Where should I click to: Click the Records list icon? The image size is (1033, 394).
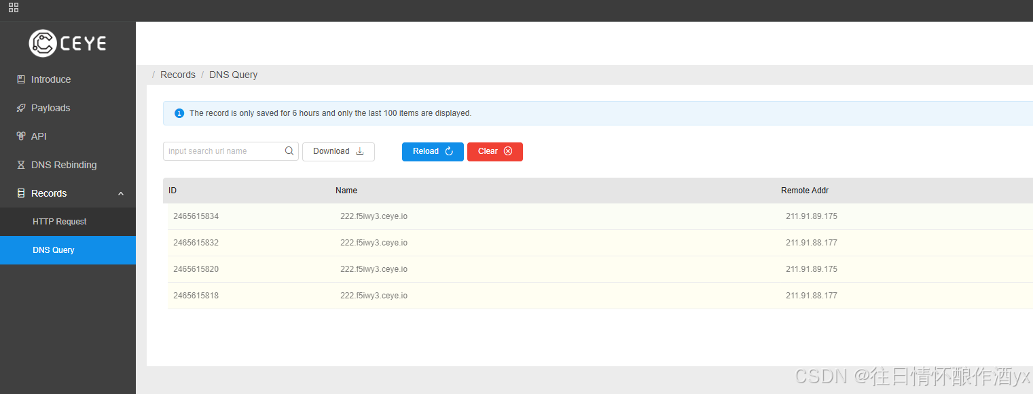(21, 193)
